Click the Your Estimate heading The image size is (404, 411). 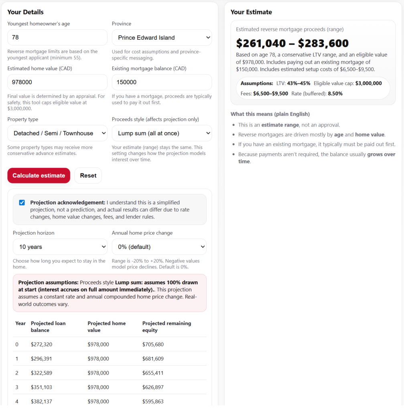pos(251,12)
